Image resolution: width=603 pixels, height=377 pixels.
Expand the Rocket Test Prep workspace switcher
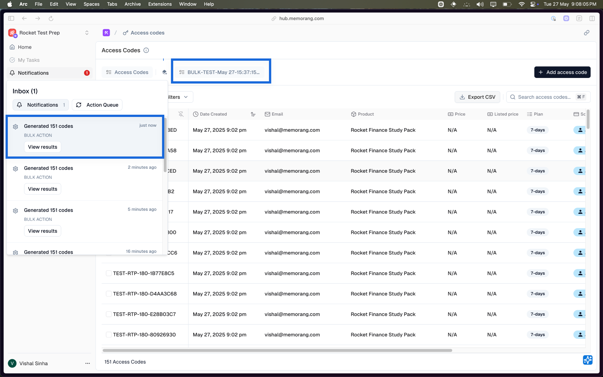87,33
